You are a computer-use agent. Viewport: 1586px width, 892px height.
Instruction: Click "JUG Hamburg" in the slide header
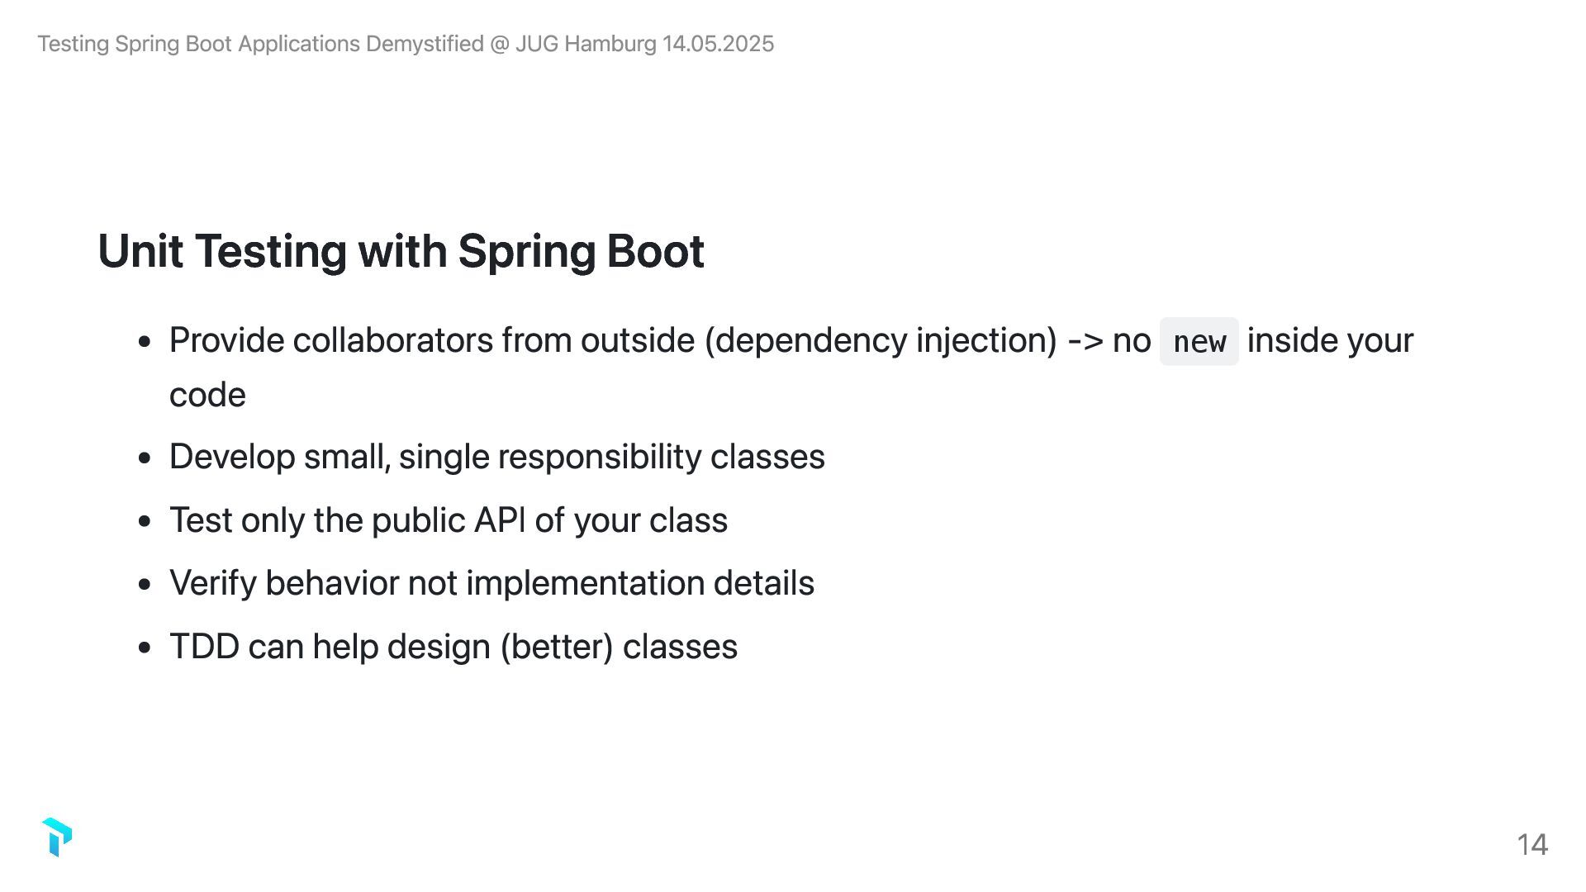586,44
